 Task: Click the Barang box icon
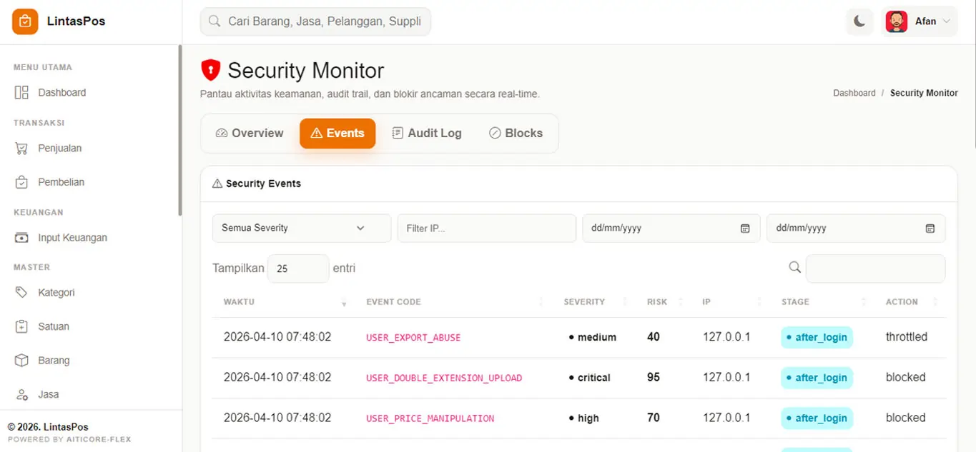(22, 361)
